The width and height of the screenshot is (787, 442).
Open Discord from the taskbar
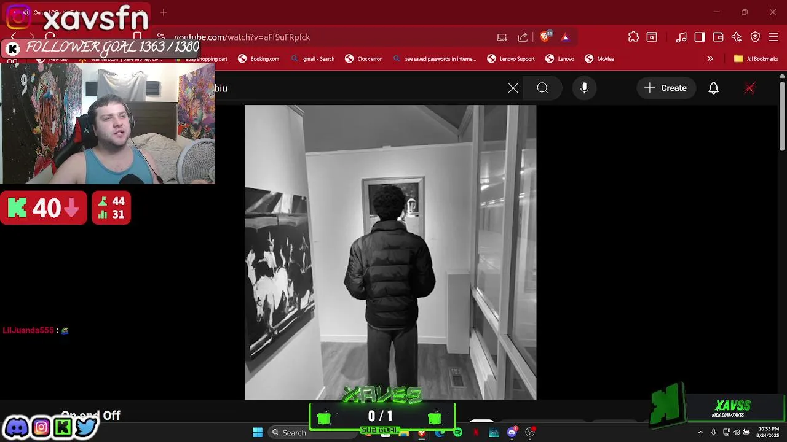tap(512, 433)
